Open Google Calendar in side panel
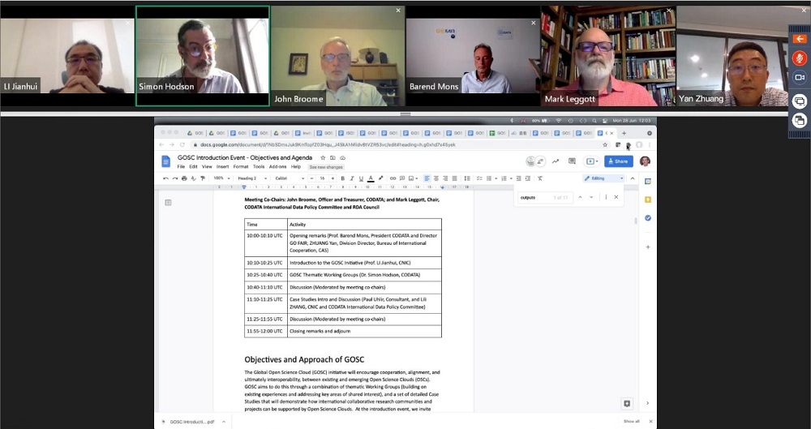The width and height of the screenshot is (811, 429). [648, 181]
